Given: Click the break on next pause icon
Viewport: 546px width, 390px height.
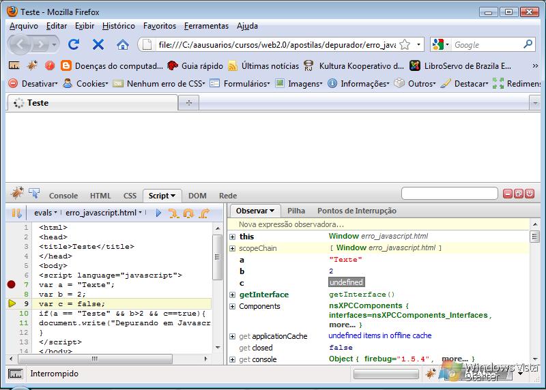Looking at the screenshot, I should click(16, 213).
